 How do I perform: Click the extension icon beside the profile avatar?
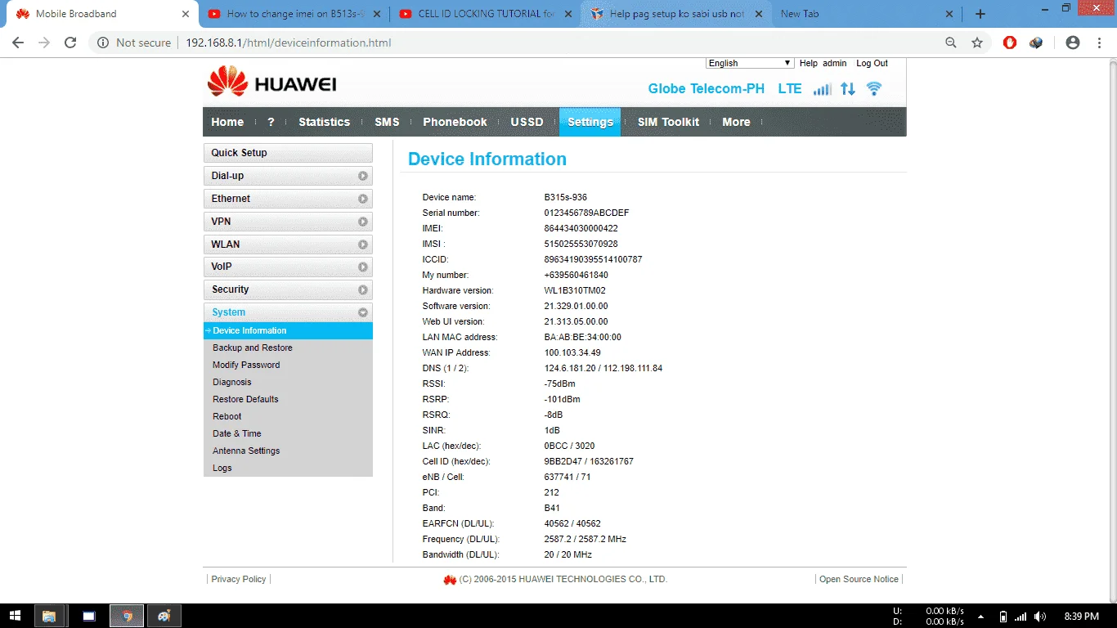(1036, 43)
